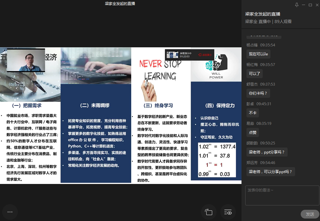This screenshot has height=221, width=320.
Task: Click the 不卡 chat message bubble
Action: [252, 113]
